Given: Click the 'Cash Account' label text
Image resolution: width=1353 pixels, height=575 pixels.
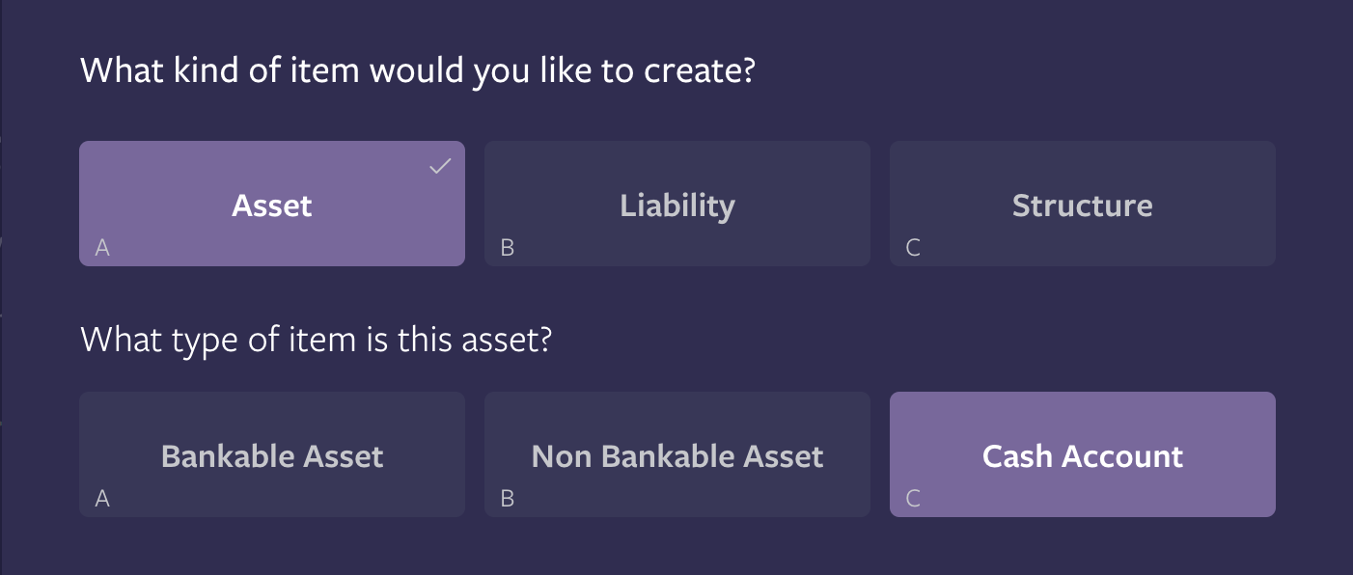Looking at the screenshot, I should click(1082, 456).
